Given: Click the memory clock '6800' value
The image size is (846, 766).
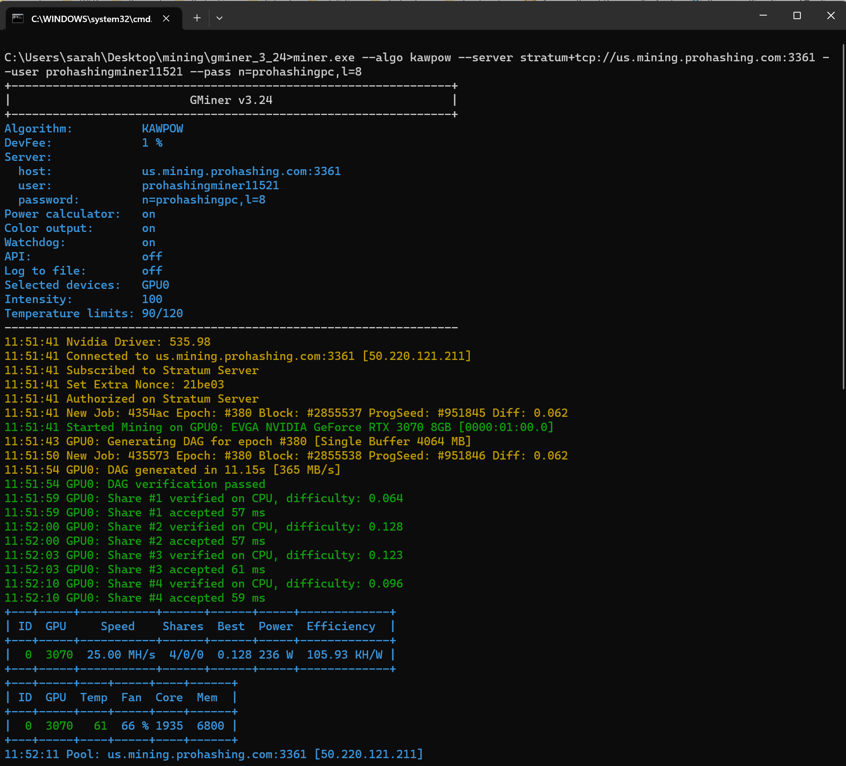Looking at the screenshot, I should click(x=211, y=726).
